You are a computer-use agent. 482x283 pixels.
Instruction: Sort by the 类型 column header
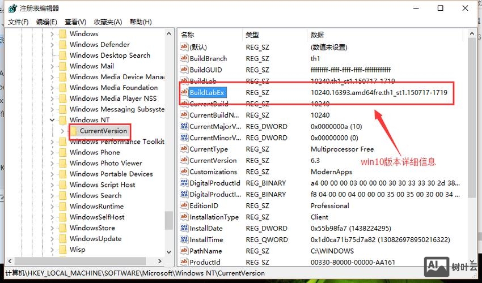pos(276,35)
